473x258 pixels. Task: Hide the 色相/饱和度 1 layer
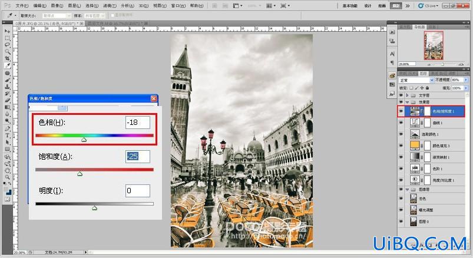click(x=401, y=111)
